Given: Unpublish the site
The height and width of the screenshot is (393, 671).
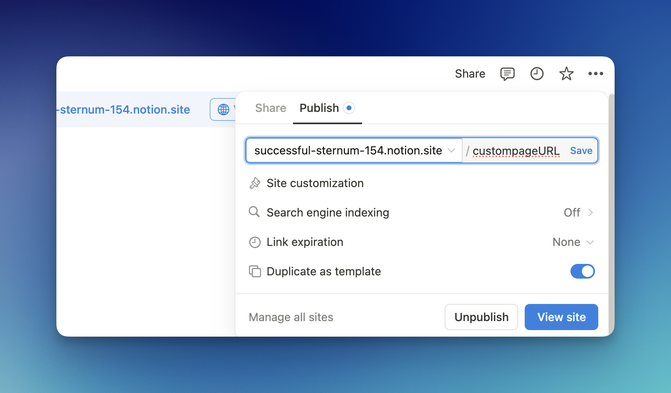Looking at the screenshot, I should click(x=481, y=317).
